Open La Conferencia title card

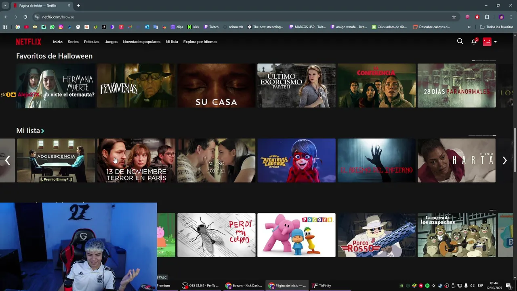click(376, 86)
